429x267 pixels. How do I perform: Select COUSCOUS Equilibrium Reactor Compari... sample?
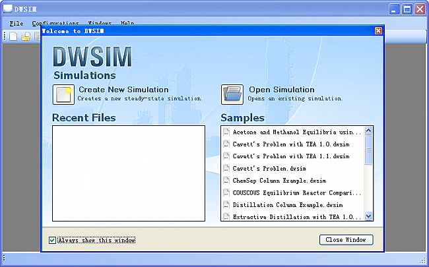coord(297,193)
